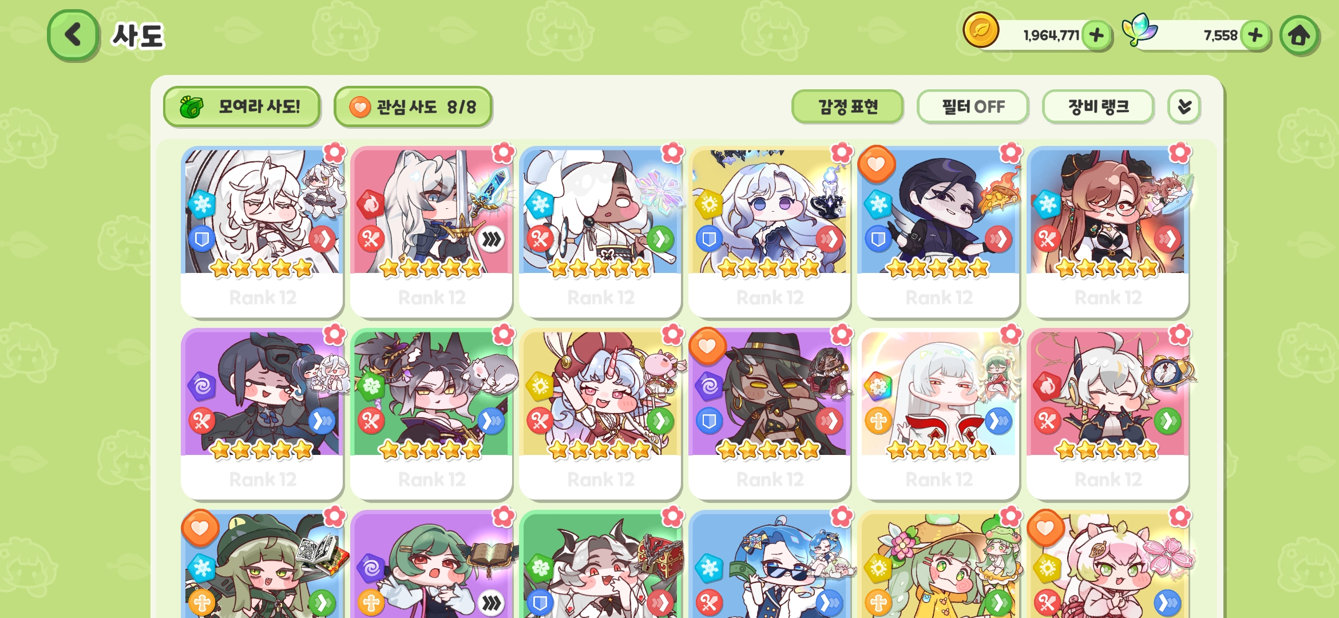1339x618 pixels.
Task: Open the 관심 사도 8/8 tab
Action: pyautogui.click(x=413, y=107)
